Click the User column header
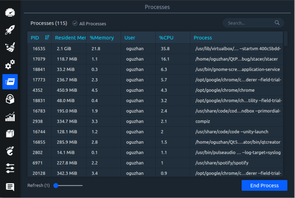Viewport: 295px width, 198px height. point(130,38)
